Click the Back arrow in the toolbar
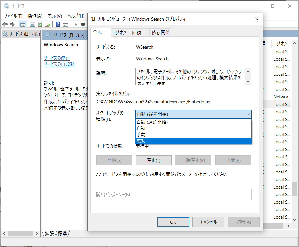299x247 pixels. click(x=5, y=24)
